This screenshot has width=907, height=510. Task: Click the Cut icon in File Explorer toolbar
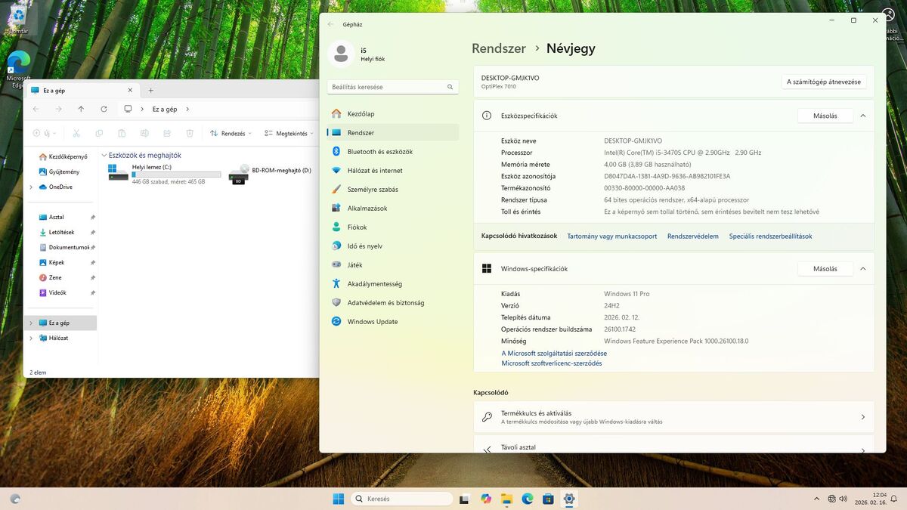(x=76, y=133)
